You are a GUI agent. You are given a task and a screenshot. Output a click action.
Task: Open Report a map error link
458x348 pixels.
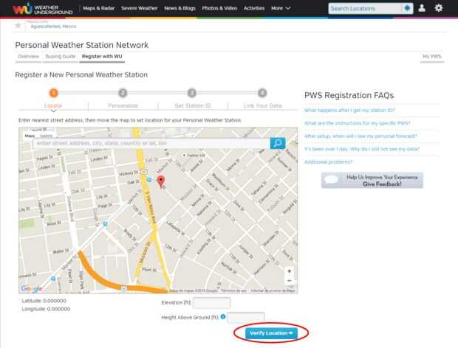click(x=273, y=290)
